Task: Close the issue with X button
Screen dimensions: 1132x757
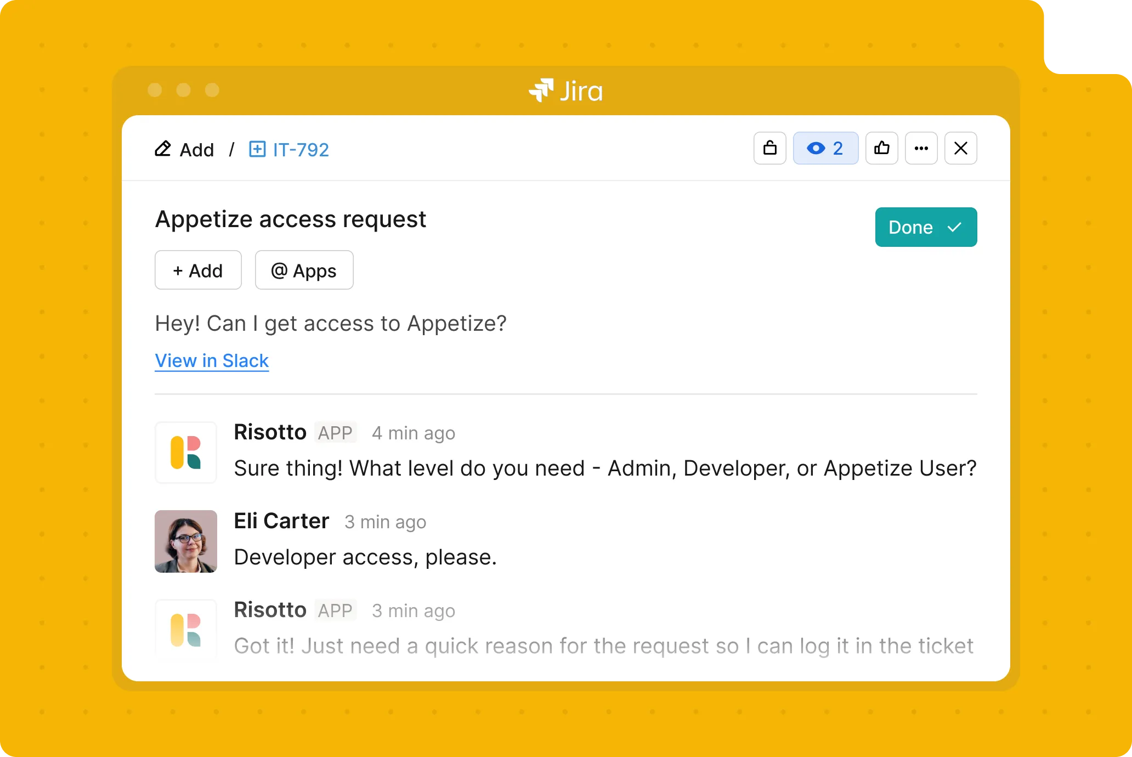Action: coord(960,148)
